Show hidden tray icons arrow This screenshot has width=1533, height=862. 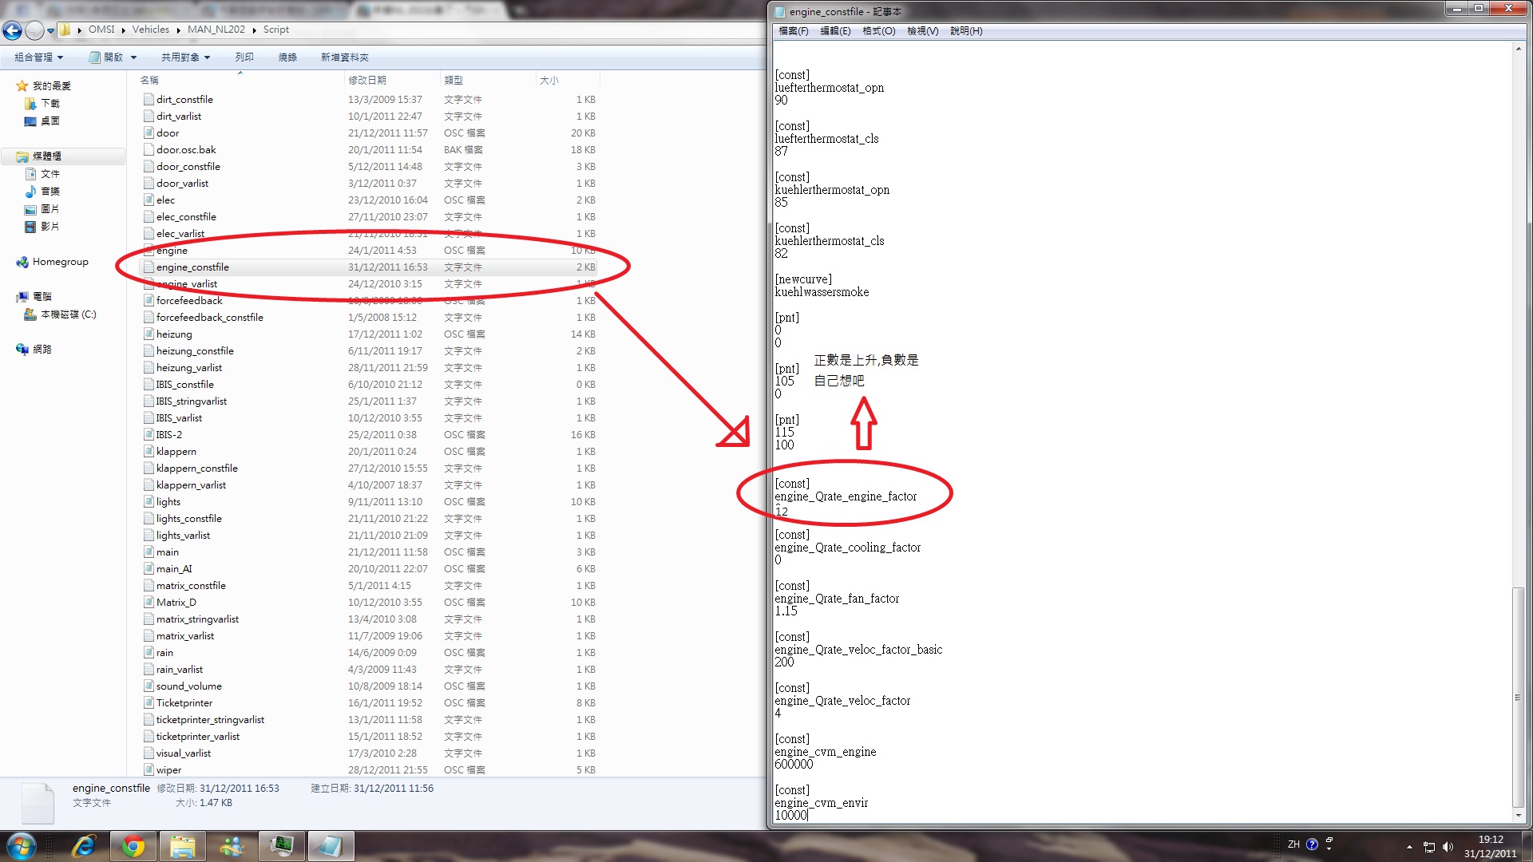point(1409,847)
